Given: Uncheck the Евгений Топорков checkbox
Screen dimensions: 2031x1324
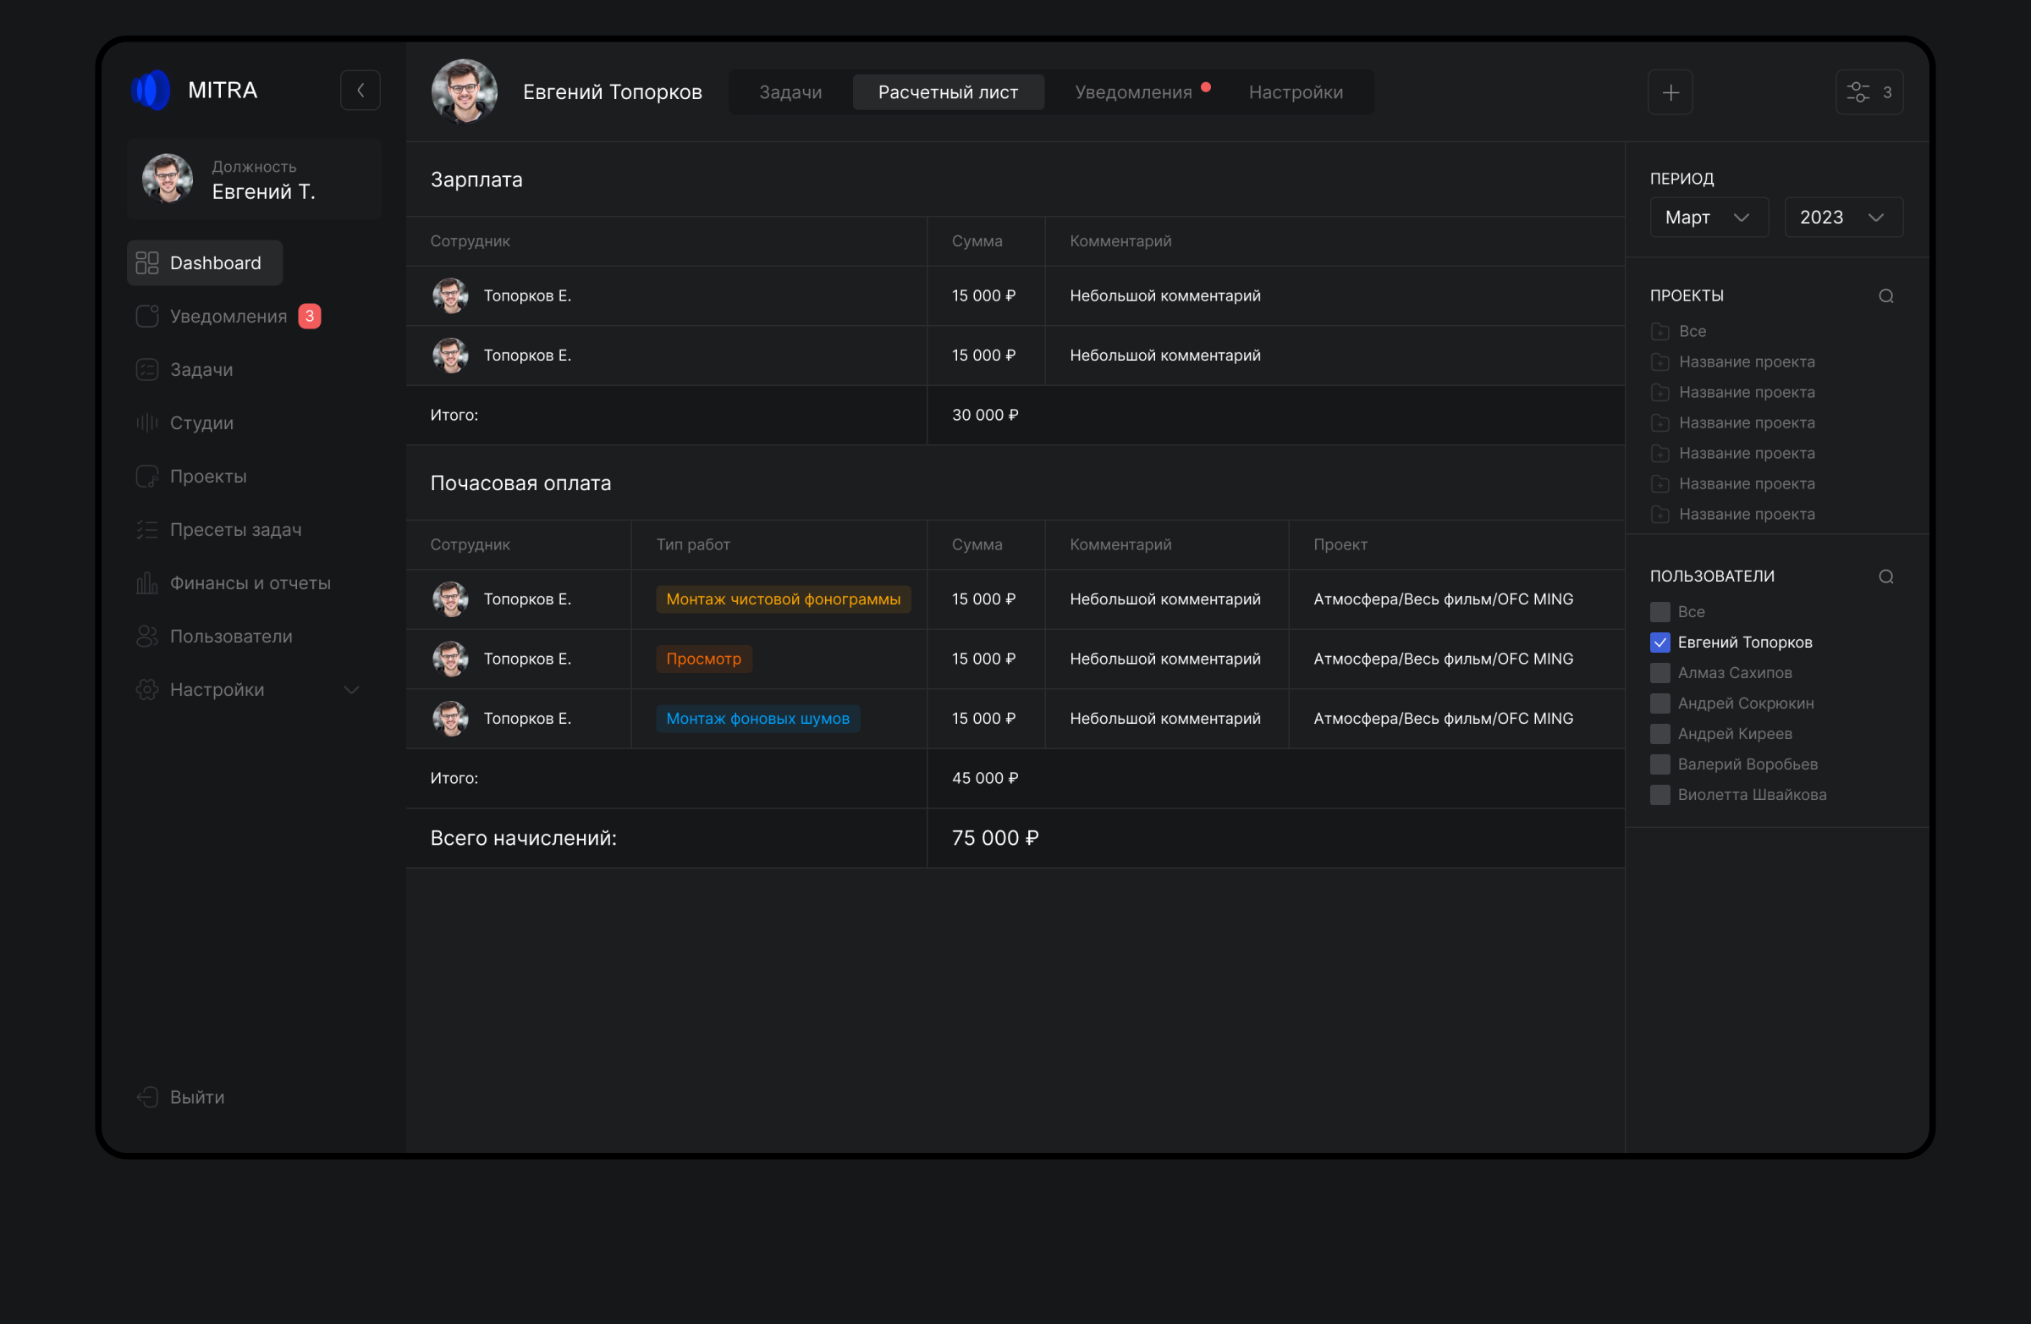Looking at the screenshot, I should (1659, 643).
